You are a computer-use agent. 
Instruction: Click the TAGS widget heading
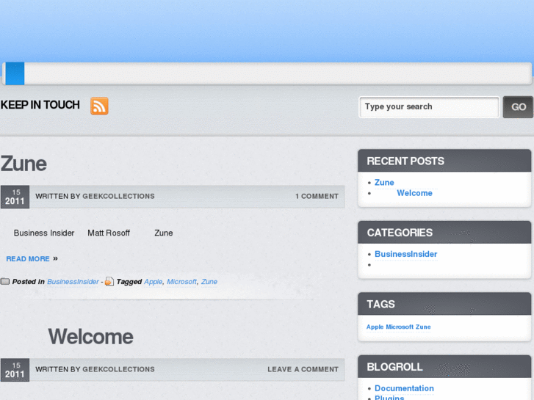(x=380, y=304)
